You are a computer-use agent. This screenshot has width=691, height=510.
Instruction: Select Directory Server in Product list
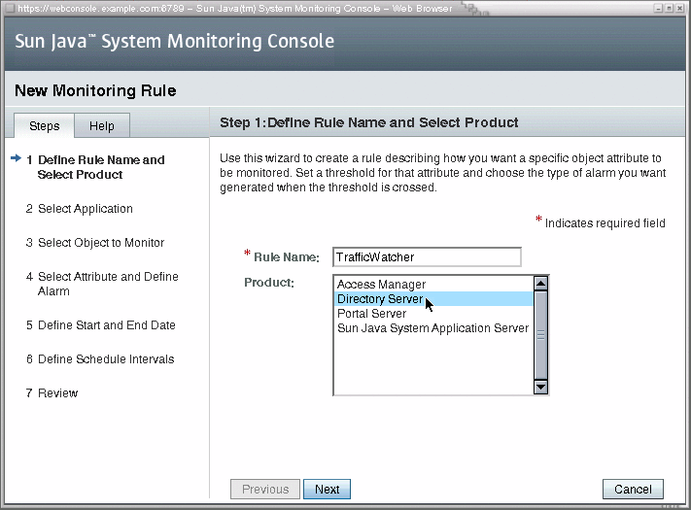coord(433,299)
